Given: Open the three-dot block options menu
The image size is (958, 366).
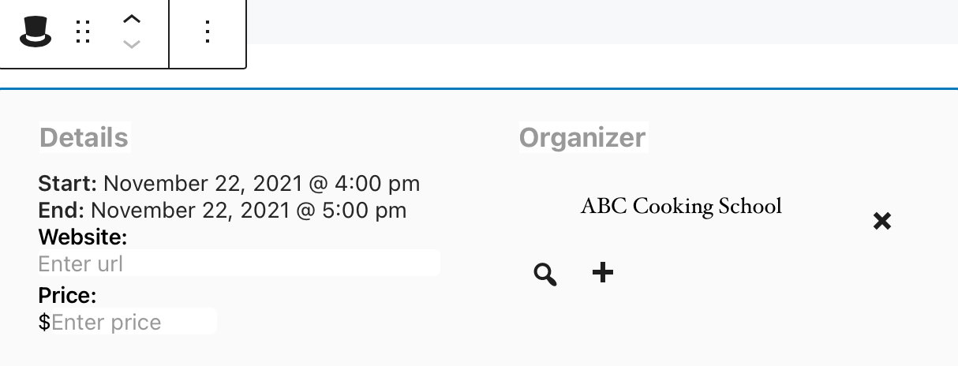Looking at the screenshot, I should pyautogui.click(x=208, y=32).
